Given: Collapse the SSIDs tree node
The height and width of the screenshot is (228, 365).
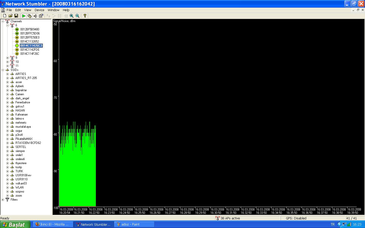Looking at the screenshot, I should coord(3,70).
